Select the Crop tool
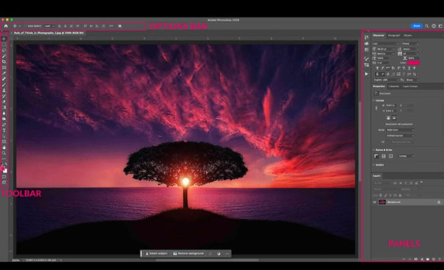 click(x=4, y=61)
